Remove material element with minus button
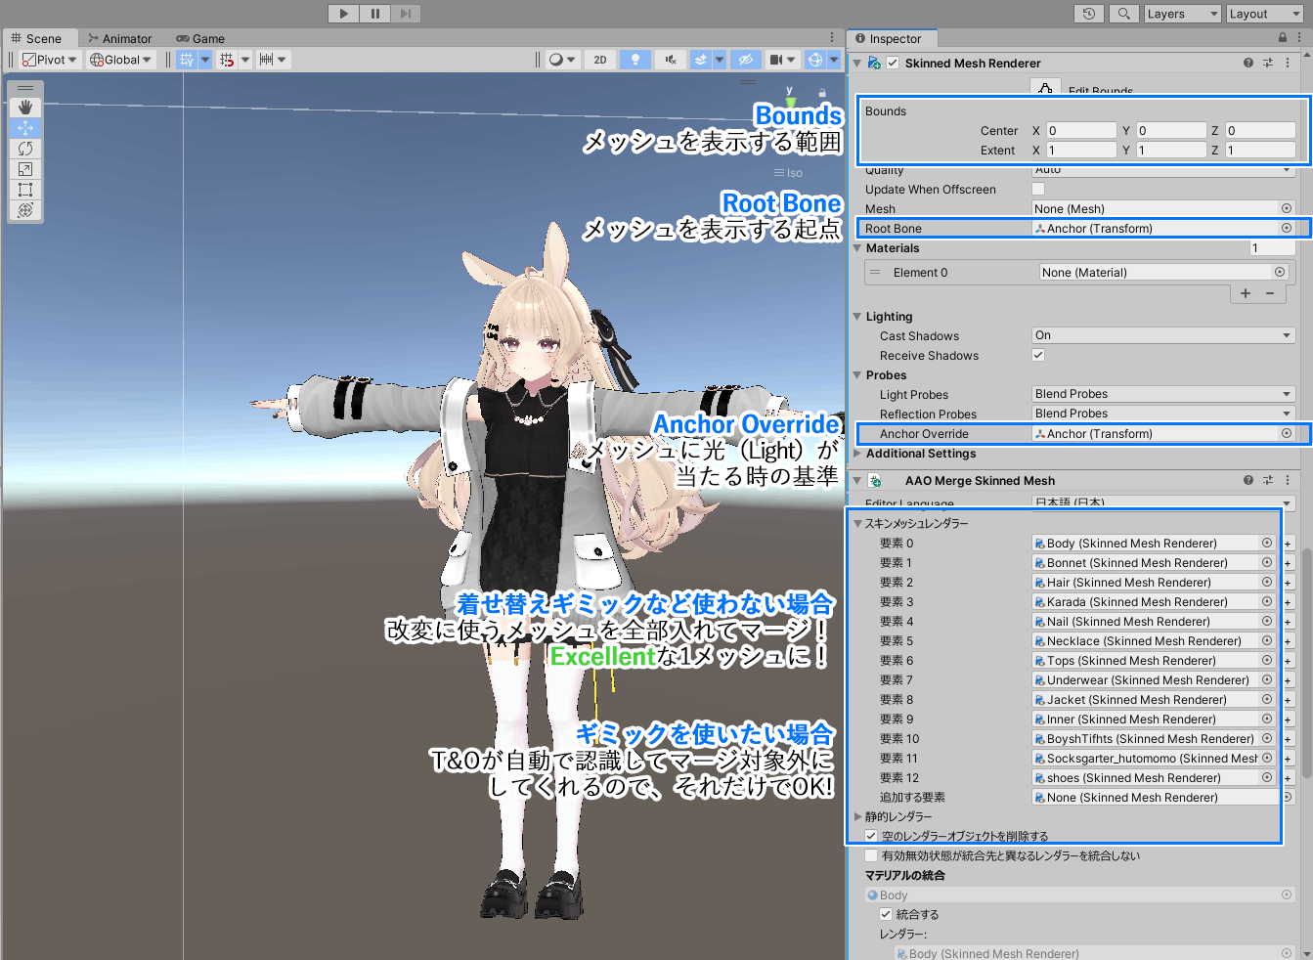This screenshot has width=1313, height=960. pyautogui.click(x=1270, y=293)
